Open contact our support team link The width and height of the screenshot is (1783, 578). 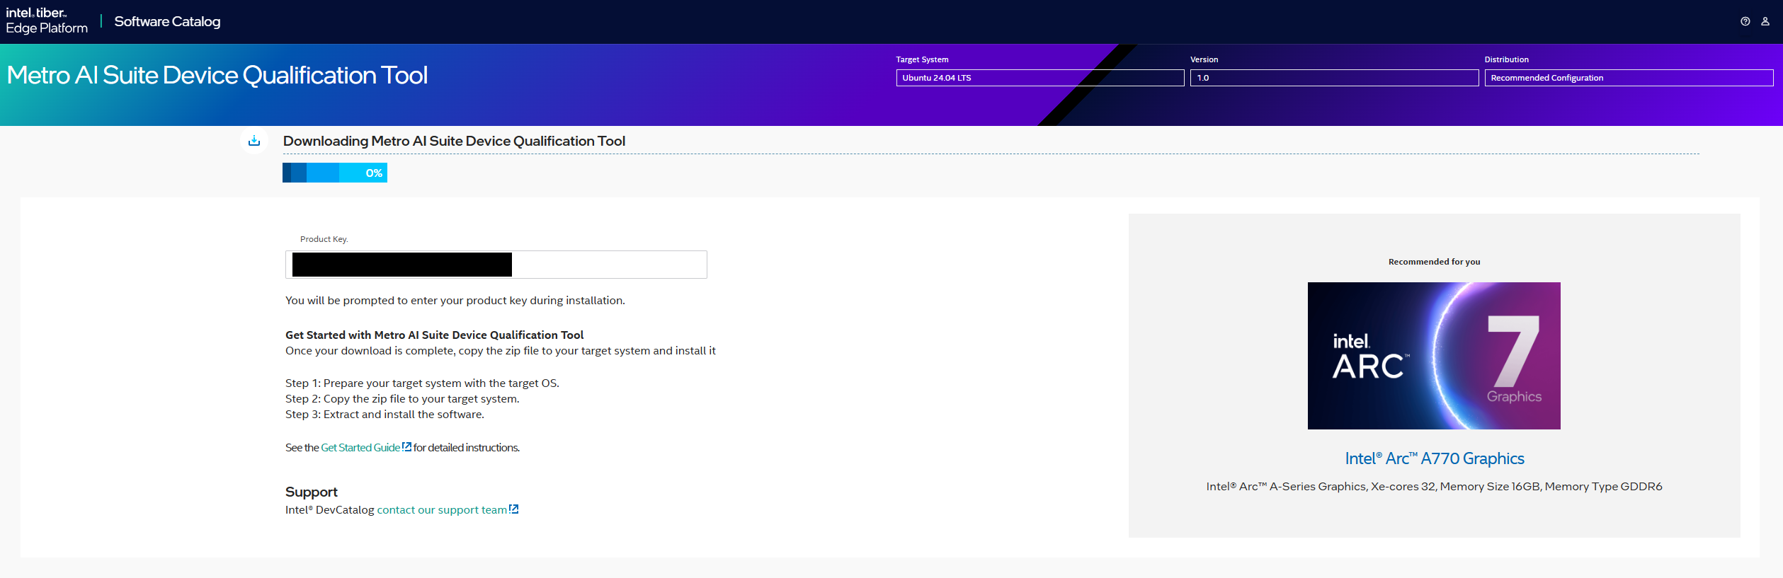(442, 509)
